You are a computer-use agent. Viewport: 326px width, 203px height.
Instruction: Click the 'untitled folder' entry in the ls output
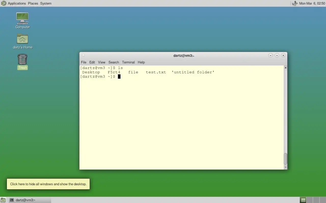[x=193, y=72]
